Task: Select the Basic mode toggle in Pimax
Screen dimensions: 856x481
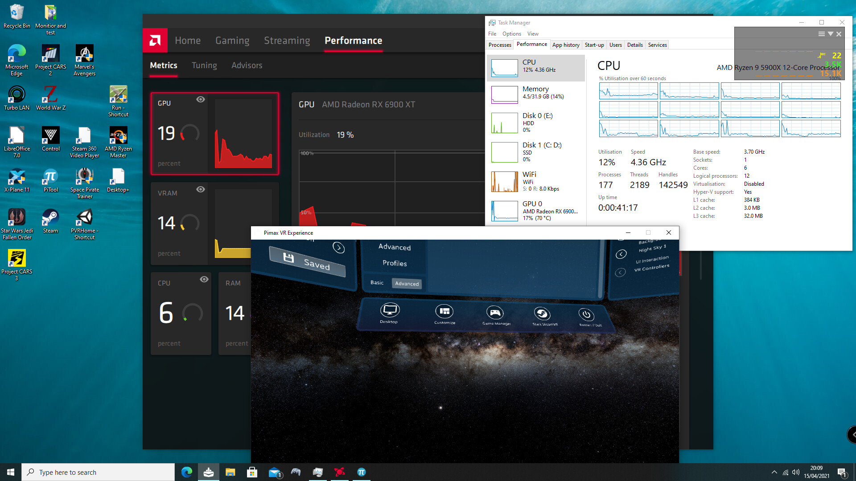Action: (377, 282)
